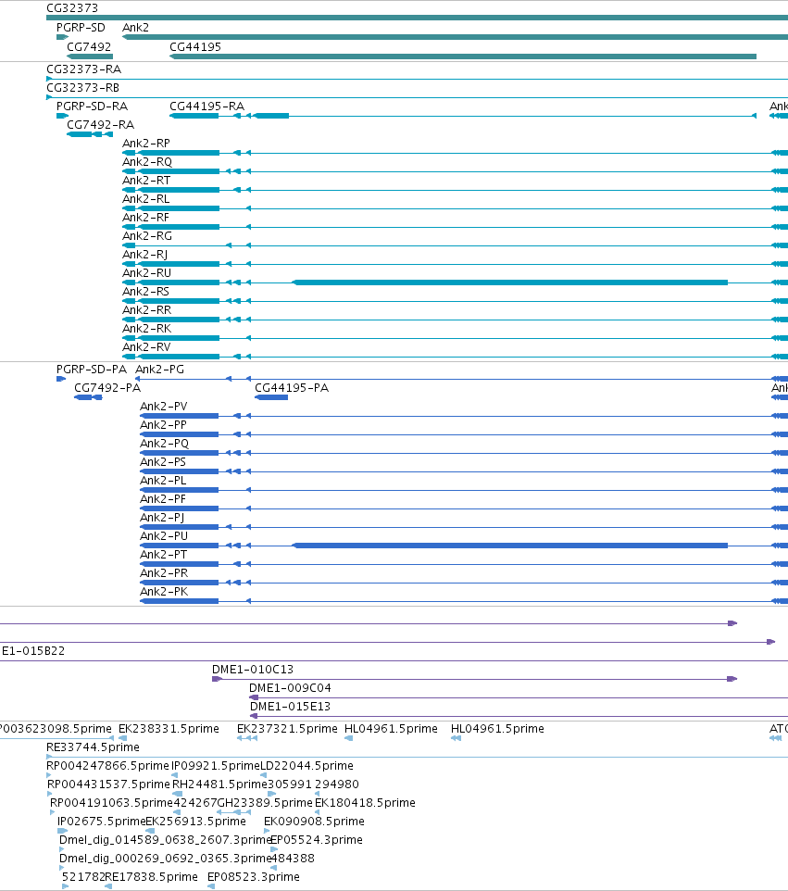Select clone DME1-010C13
This screenshot has height=891, width=788.
[253, 670]
